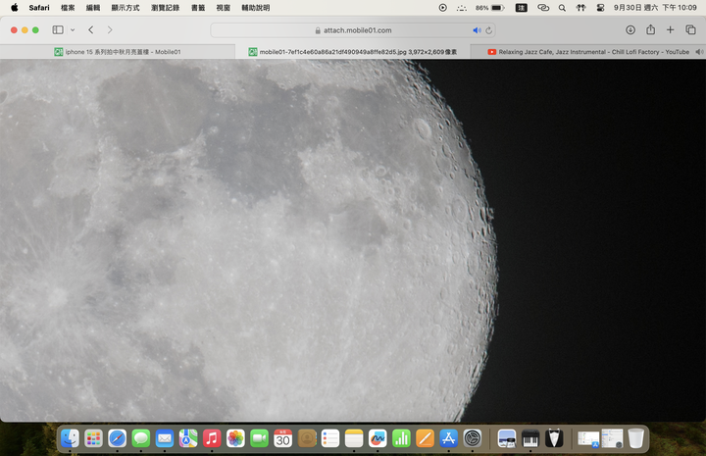The height and width of the screenshot is (456, 706).
Task: Open Trash in the Dock
Action: tap(635, 438)
